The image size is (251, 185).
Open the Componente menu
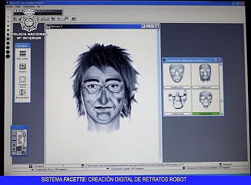pos(29,7)
